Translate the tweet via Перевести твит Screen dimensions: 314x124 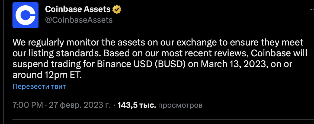[x=39, y=87]
